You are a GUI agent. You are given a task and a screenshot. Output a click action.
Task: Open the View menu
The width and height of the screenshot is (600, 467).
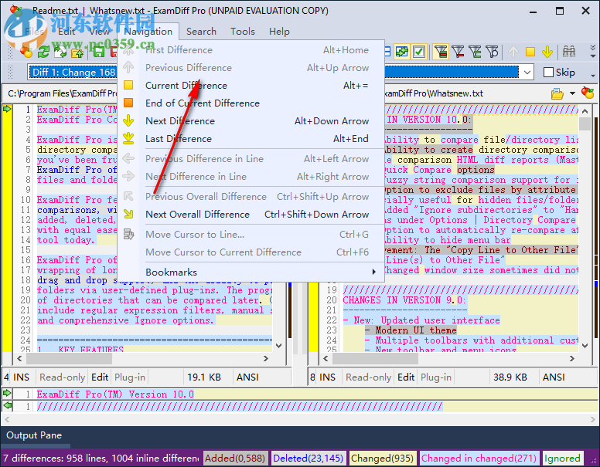[x=99, y=32]
